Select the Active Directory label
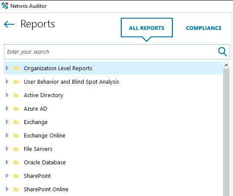The width and height of the screenshot is (233, 196). point(44,95)
